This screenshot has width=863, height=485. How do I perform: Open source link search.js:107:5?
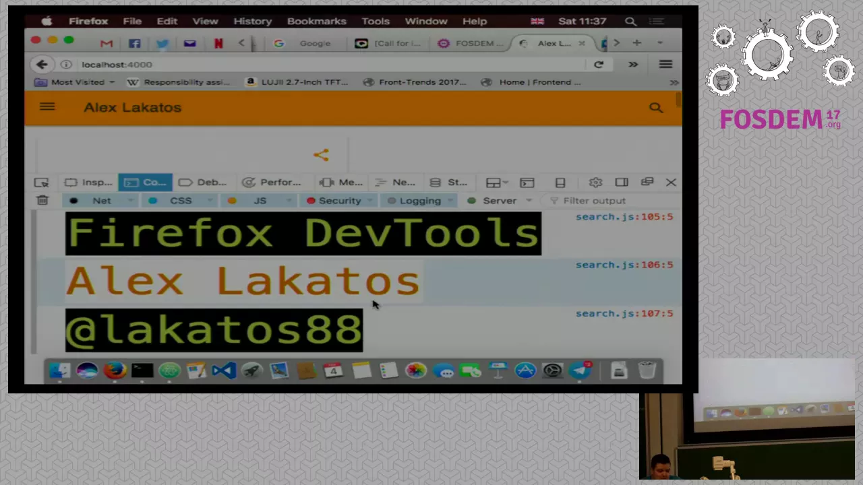[x=624, y=313]
